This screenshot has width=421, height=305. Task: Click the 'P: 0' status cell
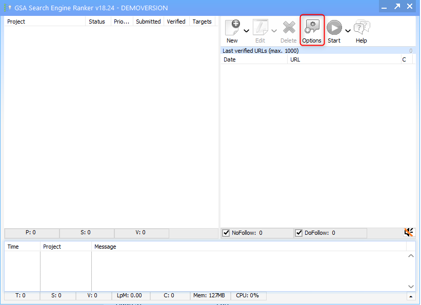click(31, 233)
